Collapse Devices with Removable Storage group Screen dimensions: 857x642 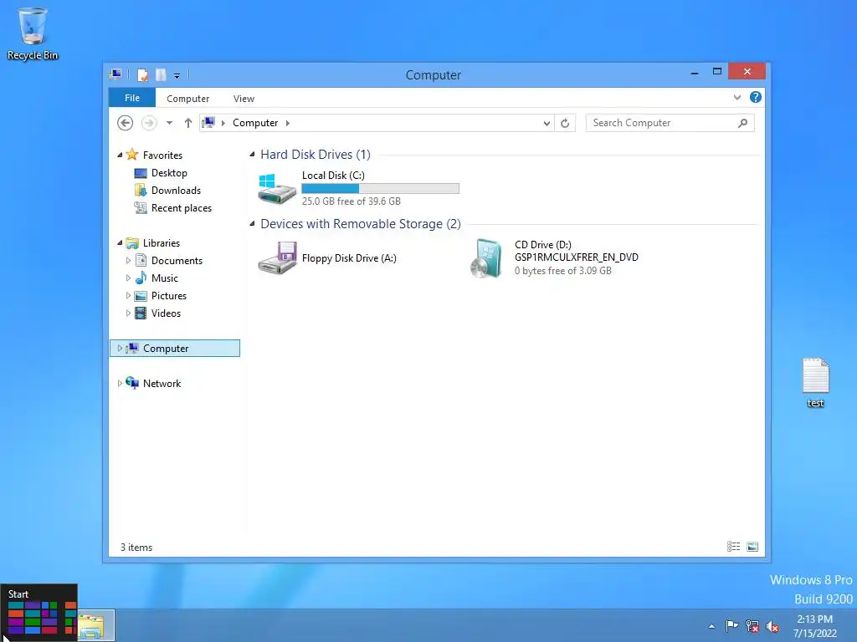point(252,224)
